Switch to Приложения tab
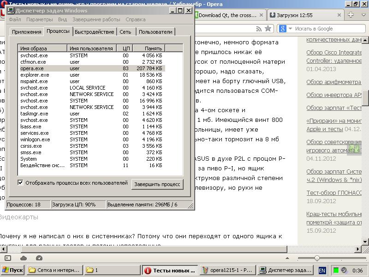 [27, 32]
